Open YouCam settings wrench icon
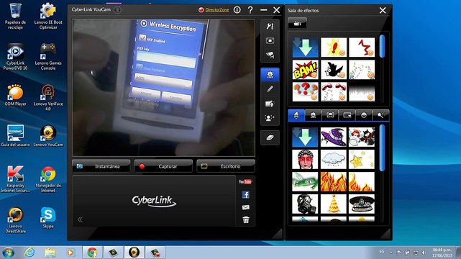461x259 pixels. 270,26
